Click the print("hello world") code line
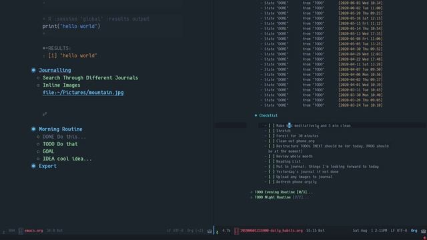 tap(71, 27)
